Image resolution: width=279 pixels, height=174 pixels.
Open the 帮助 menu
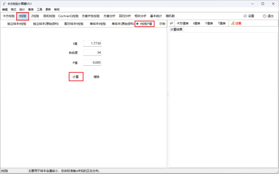pyautogui.click(x=57, y=9)
